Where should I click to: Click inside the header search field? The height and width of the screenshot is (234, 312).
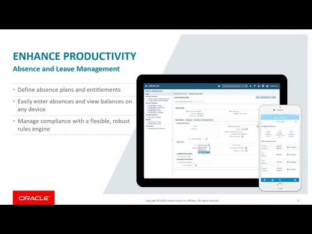pos(233,86)
